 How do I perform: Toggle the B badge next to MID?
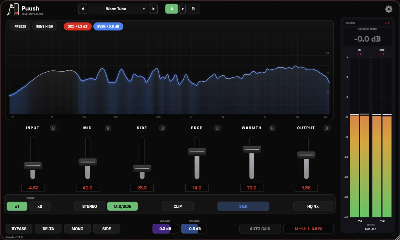(x=108, y=128)
